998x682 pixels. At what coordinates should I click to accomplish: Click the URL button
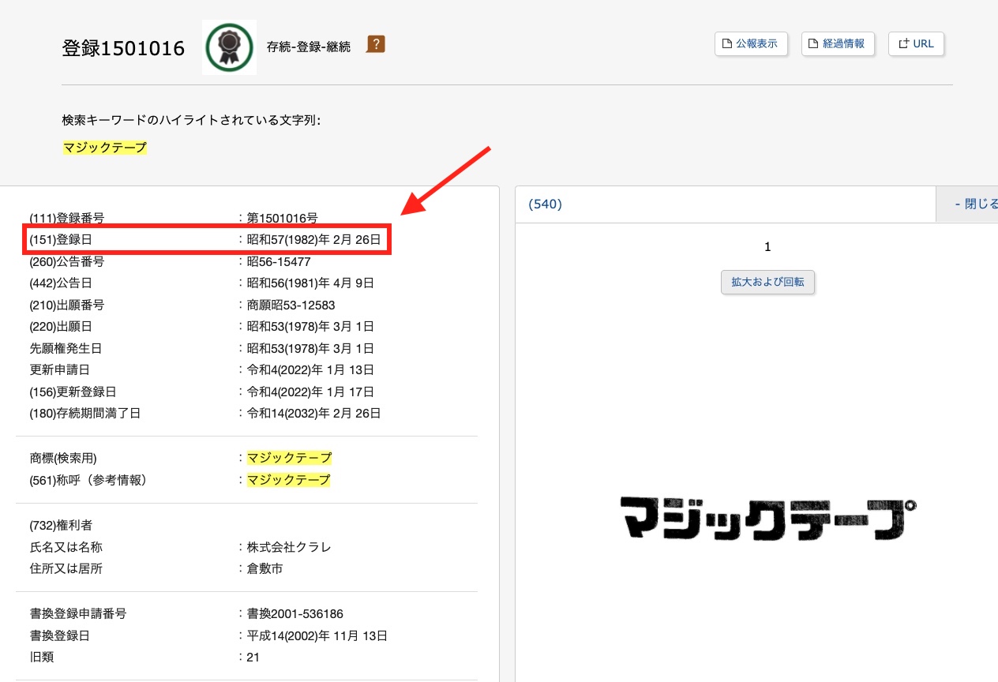tap(917, 44)
